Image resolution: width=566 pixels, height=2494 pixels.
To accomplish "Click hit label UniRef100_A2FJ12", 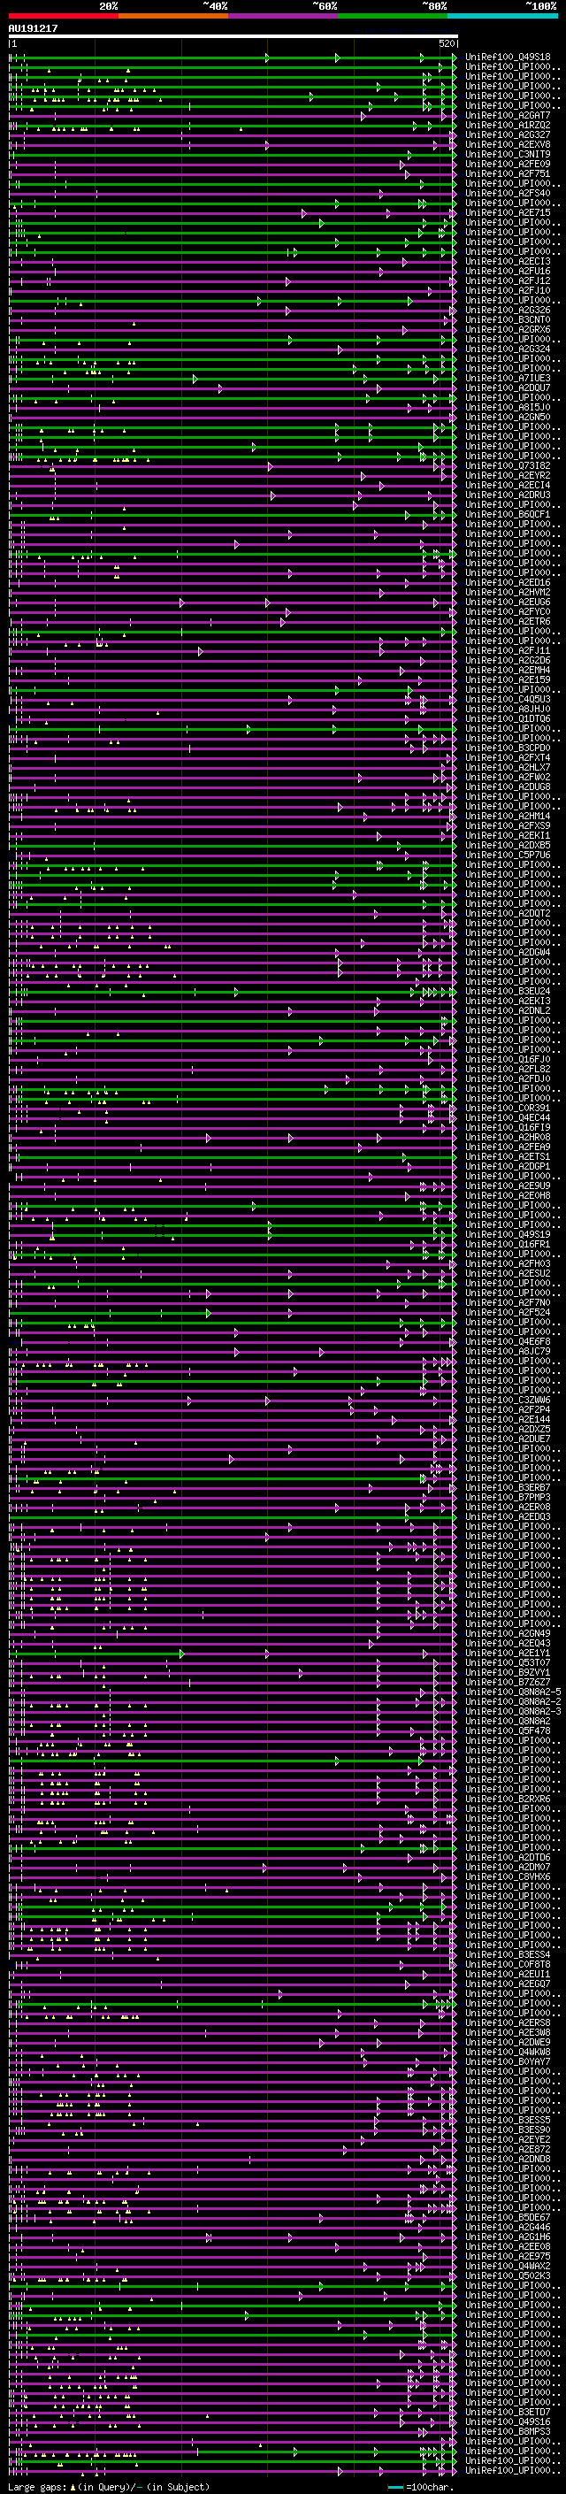I will pyautogui.click(x=508, y=280).
